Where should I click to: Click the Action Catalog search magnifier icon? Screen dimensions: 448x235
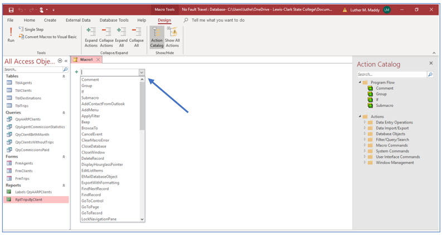430,75
